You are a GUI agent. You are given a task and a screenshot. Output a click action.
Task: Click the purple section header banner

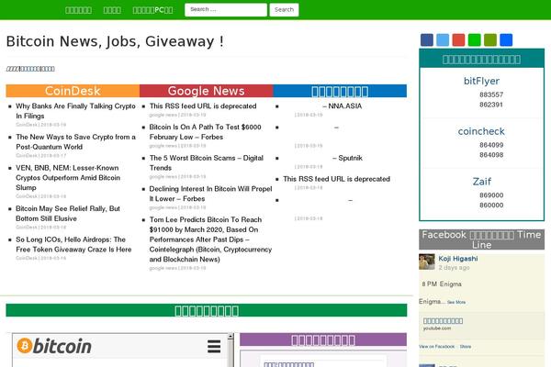pos(323,340)
